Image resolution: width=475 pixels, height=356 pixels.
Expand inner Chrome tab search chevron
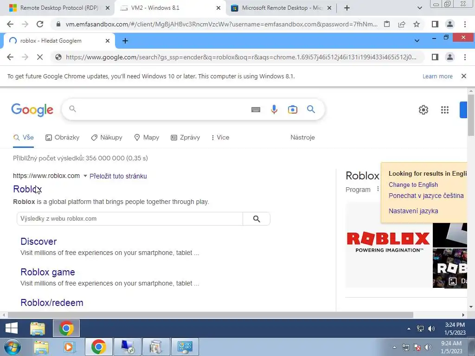(417, 41)
